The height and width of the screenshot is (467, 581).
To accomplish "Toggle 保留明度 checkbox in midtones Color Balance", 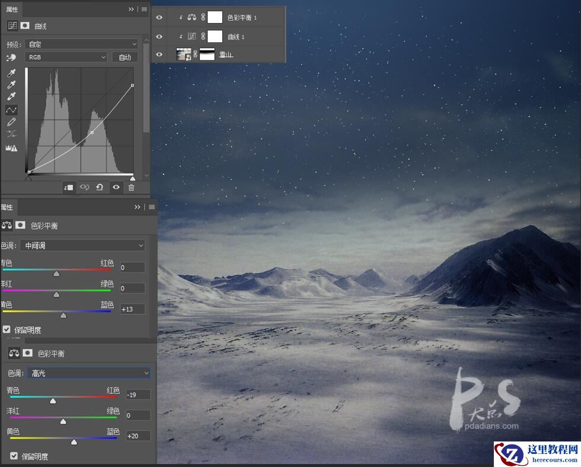I will tap(7, 329).
